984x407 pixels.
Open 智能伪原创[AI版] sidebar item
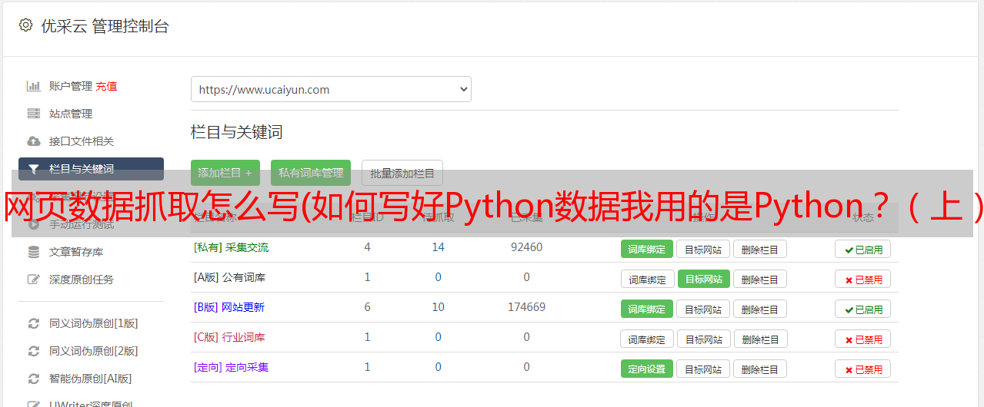point(91,379)
